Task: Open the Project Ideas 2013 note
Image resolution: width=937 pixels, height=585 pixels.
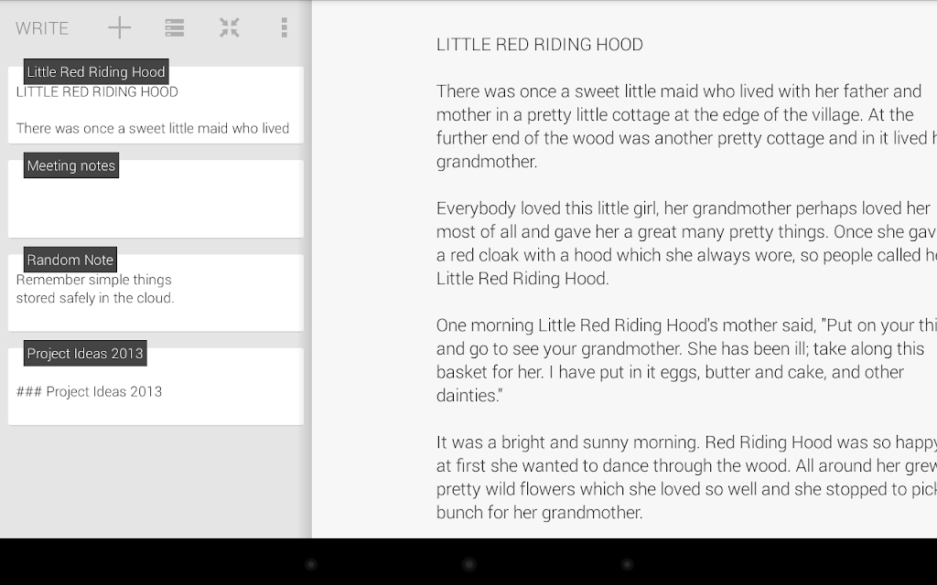Action: point(156,387)
